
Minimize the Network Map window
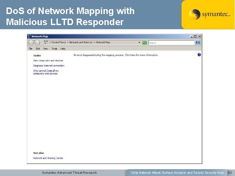click(x=192, y=37)
